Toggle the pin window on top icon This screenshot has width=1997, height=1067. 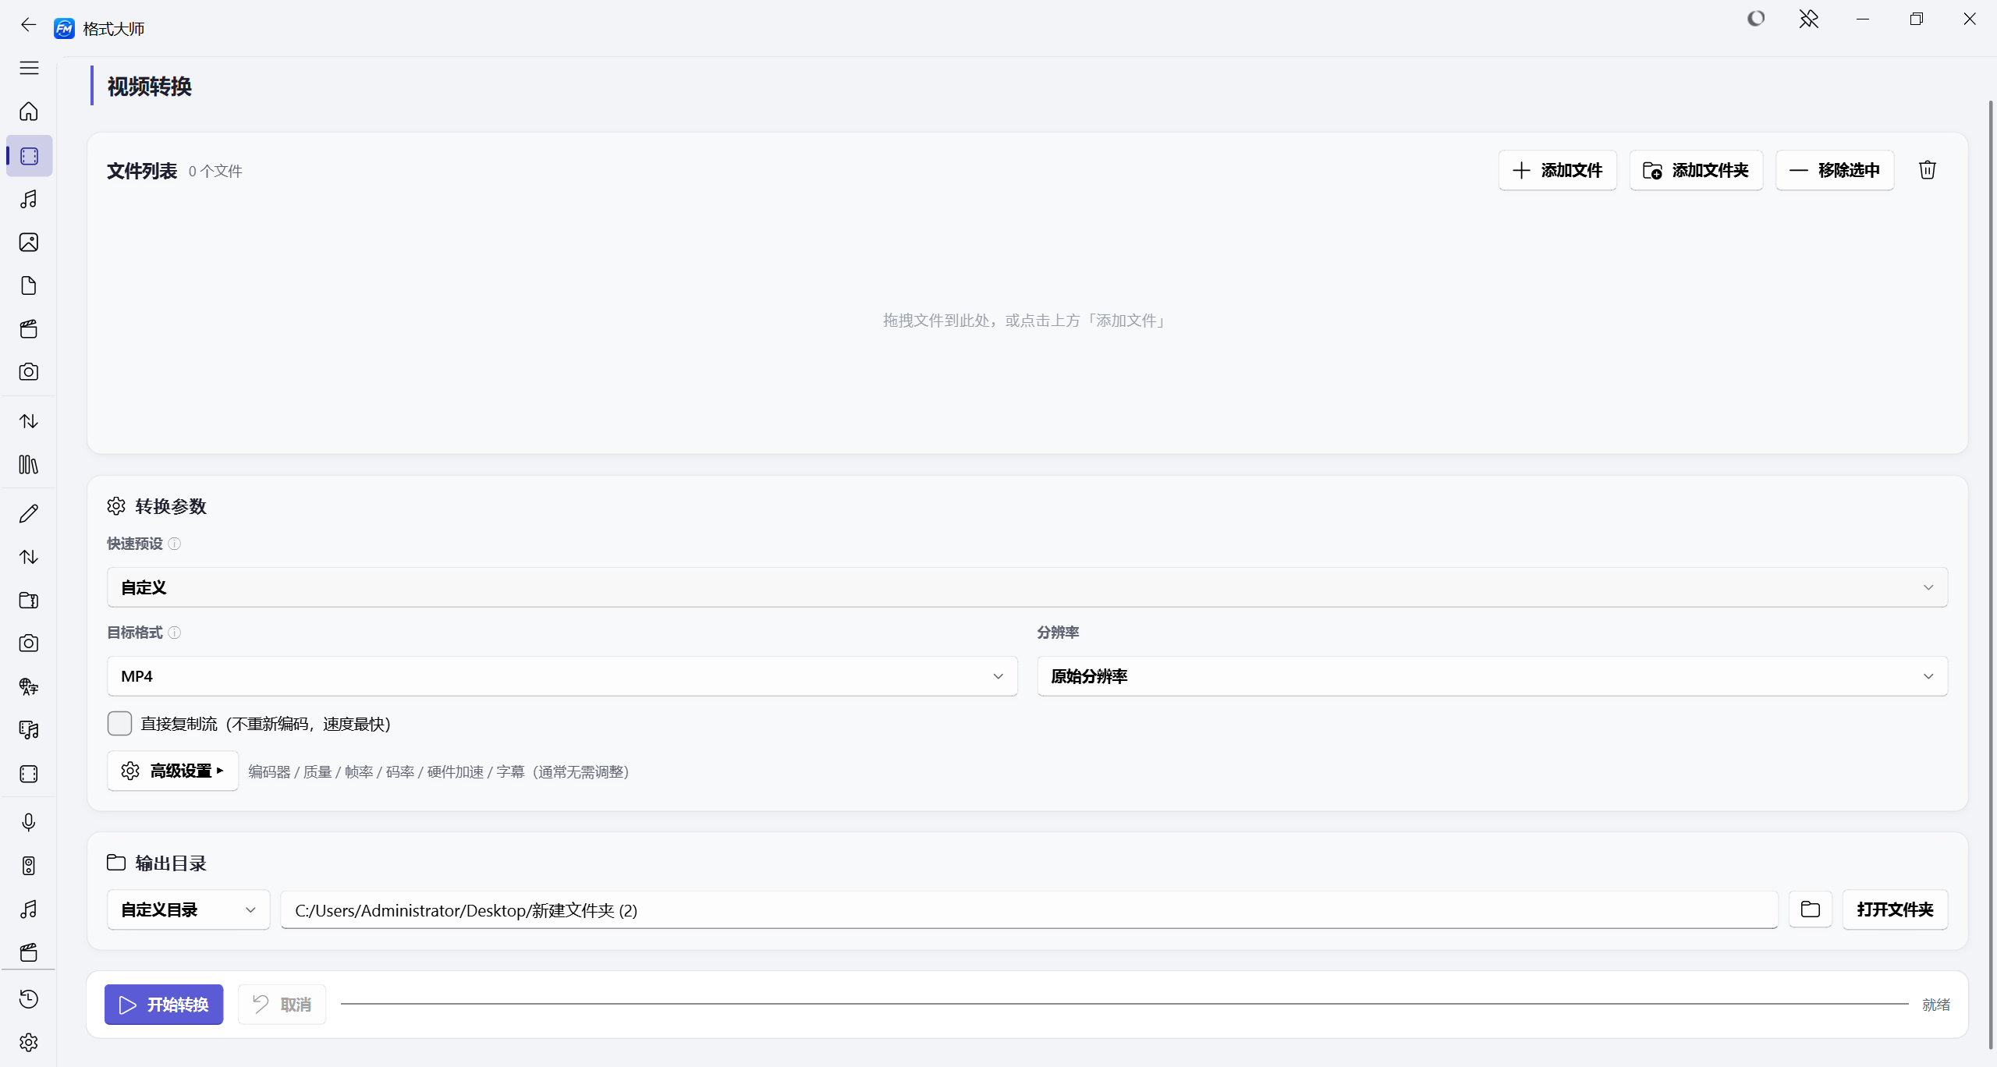click(1809, 19)
